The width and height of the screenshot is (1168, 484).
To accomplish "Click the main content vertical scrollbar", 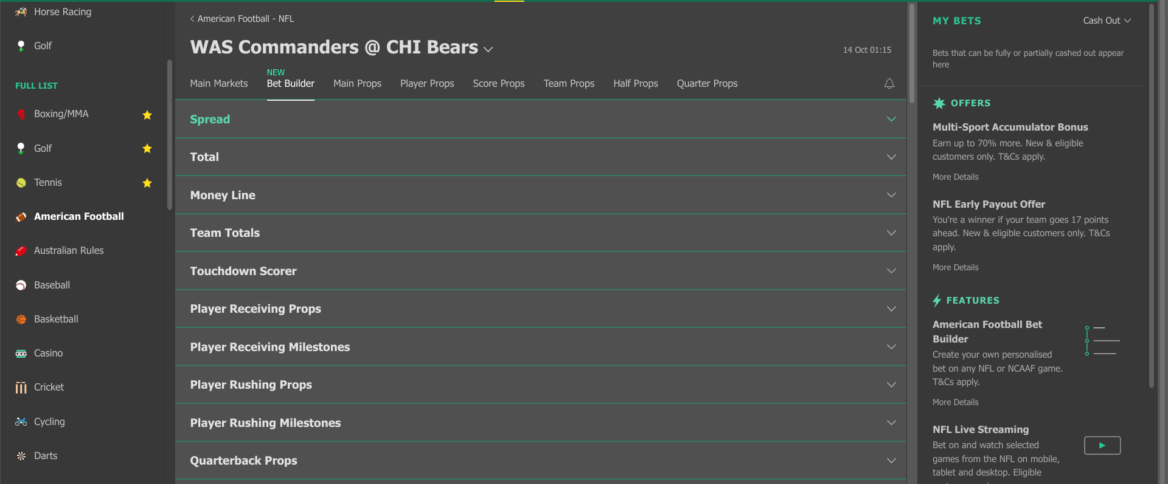I will tap(911, 53).
